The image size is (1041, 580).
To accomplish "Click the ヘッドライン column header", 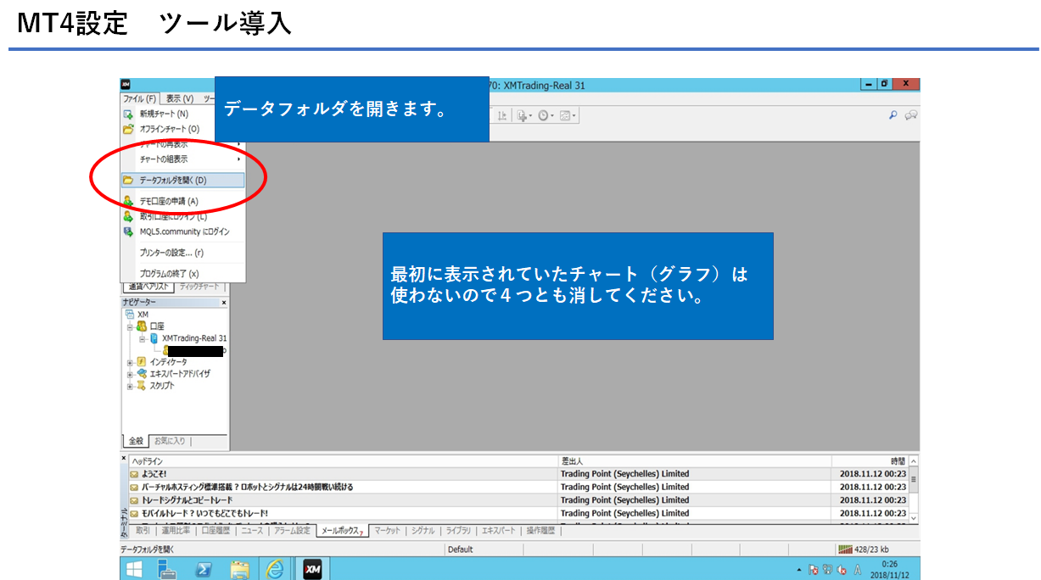I will (x=343, y=460).
